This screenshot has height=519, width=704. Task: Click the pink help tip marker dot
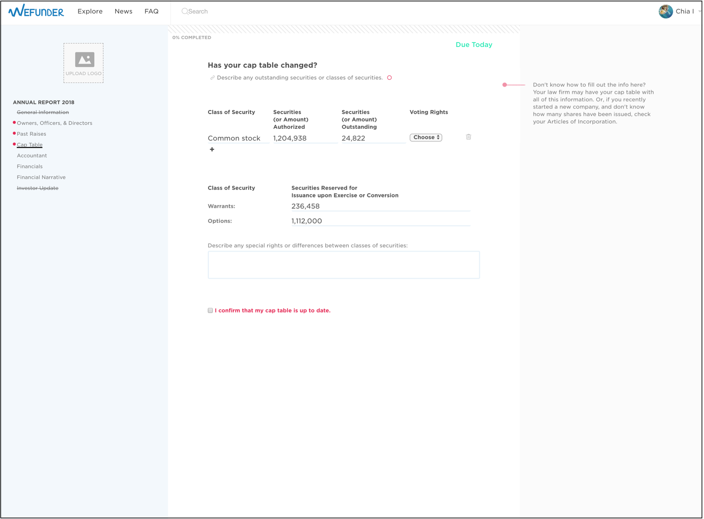click(x=505, y=85)
